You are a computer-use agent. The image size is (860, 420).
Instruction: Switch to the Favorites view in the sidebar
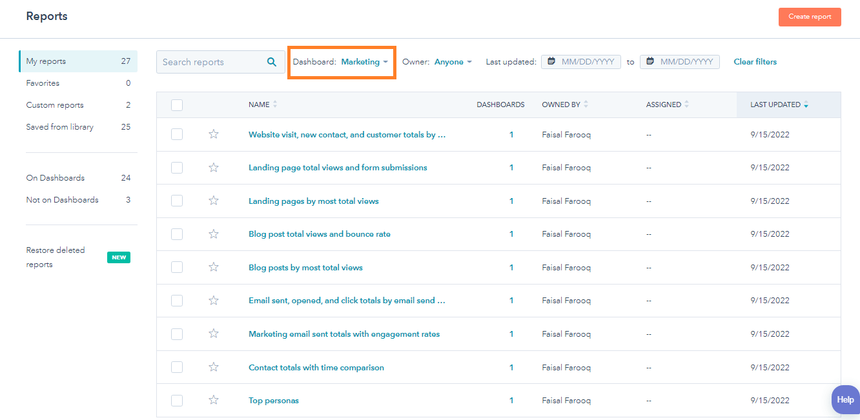click(x=43, y=83)
